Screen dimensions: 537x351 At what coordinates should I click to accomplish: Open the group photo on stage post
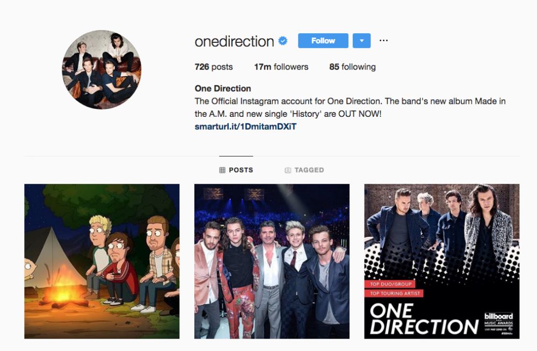[x=272, y=262]
